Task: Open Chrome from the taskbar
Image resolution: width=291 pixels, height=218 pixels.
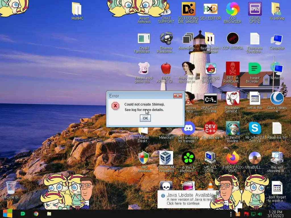Action: tap(36, 214)
